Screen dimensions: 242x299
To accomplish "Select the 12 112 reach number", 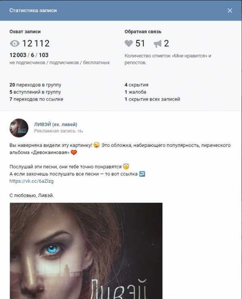I will pyautogui.click(x=36, y=43).
